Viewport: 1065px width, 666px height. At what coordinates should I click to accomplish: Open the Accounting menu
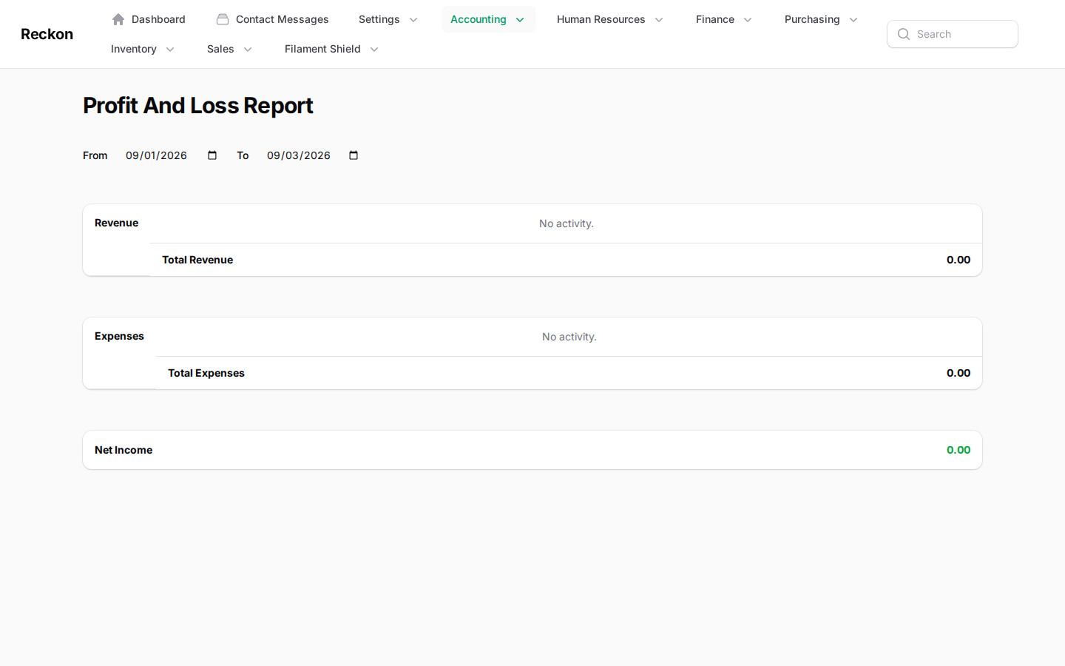(488, 19)
